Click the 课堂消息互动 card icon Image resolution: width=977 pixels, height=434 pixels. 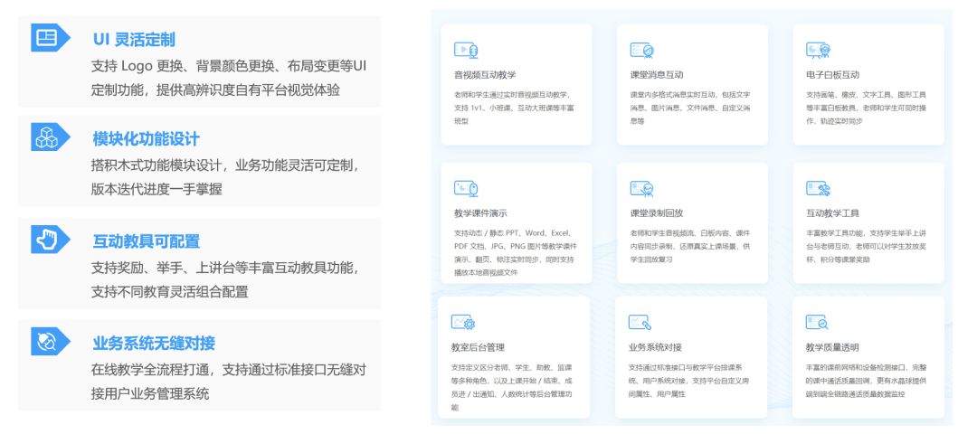(641, 50)
